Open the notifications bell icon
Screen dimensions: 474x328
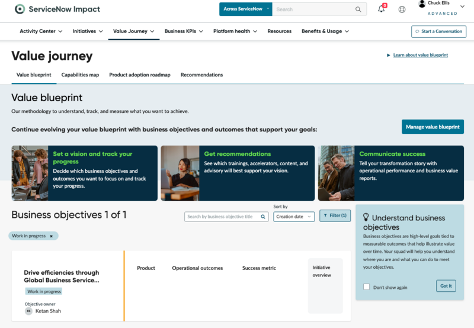coord(382,9)
